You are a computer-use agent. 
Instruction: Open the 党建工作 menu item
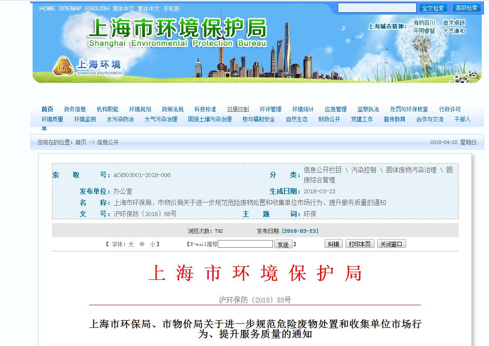point(362,119)
